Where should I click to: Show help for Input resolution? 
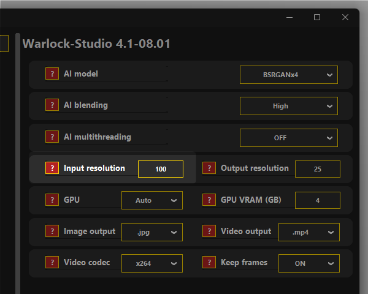(x=52, y=168)
